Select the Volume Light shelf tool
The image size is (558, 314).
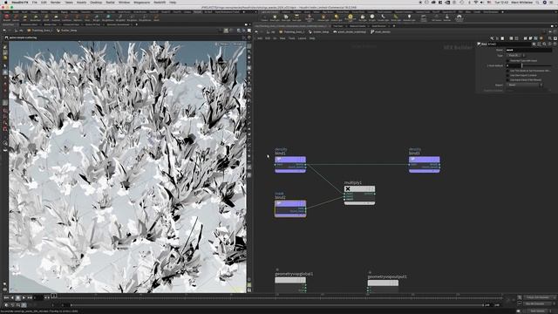tap(323, 17)
